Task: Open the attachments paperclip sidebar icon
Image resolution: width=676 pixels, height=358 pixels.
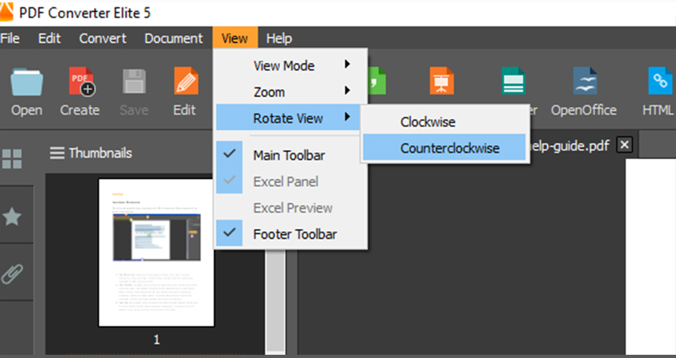Action: (12, 274)
